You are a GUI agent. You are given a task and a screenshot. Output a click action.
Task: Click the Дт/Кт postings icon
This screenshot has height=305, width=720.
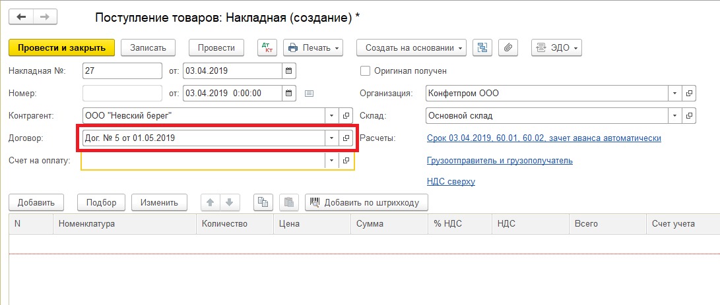(x=267, y=48)
